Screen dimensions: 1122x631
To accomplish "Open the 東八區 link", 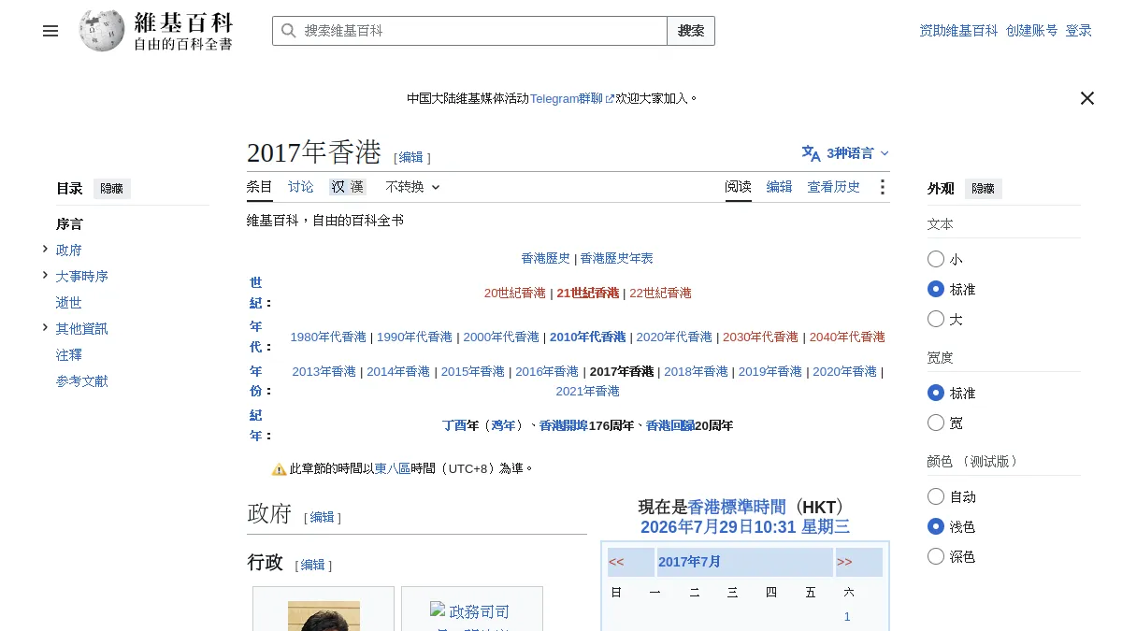I will (393, 469).
